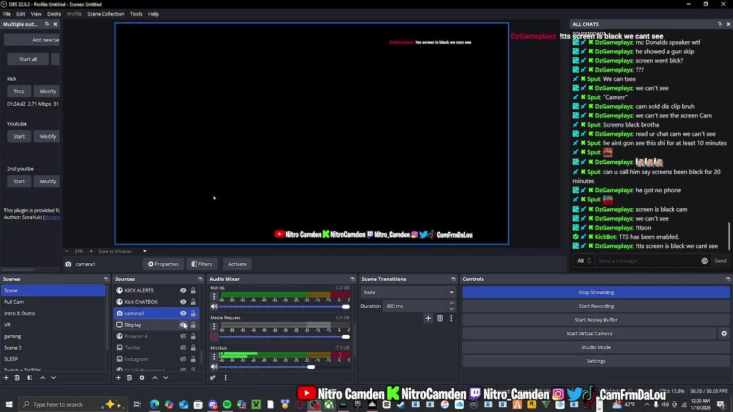Mute the Kick tts audio channel
Screen dimensions: 733x412
pyautogui.click(x=214, y=307)
